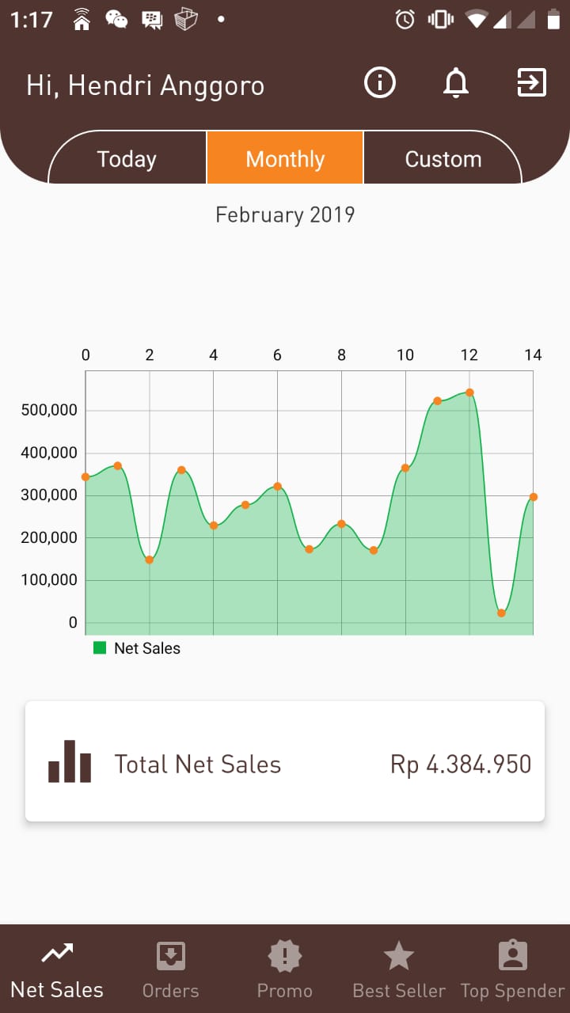Tap the green Net Sales legend swatch
The width and height of the screenshot is (570, 1013).
100,648
